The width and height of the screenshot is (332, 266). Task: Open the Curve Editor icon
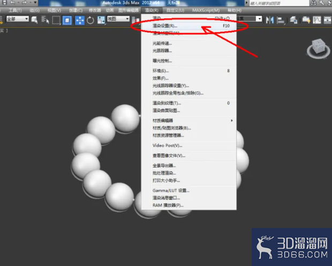[x=317, y=20]
